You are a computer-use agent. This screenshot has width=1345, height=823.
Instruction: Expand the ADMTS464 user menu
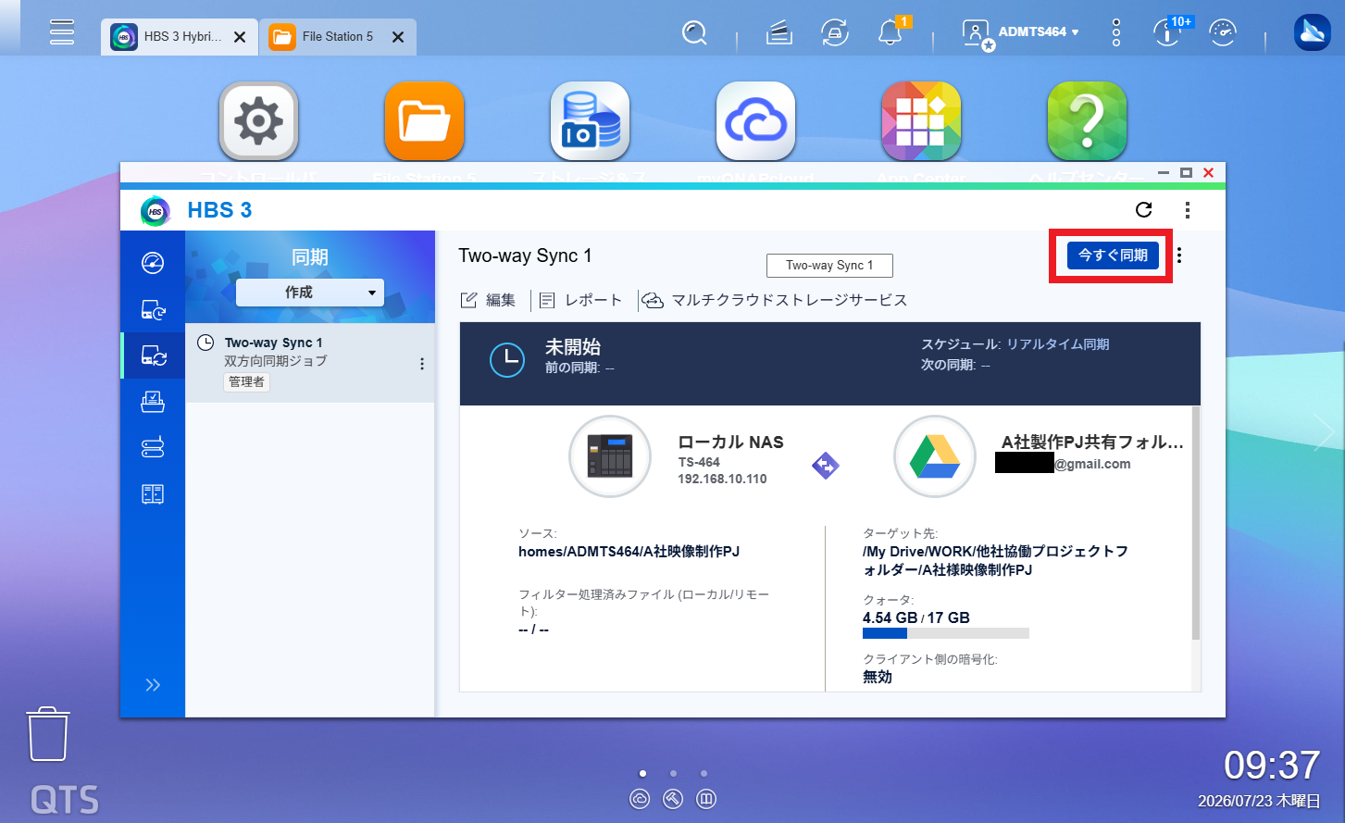pyautogui.click(x=1021, y=33)
